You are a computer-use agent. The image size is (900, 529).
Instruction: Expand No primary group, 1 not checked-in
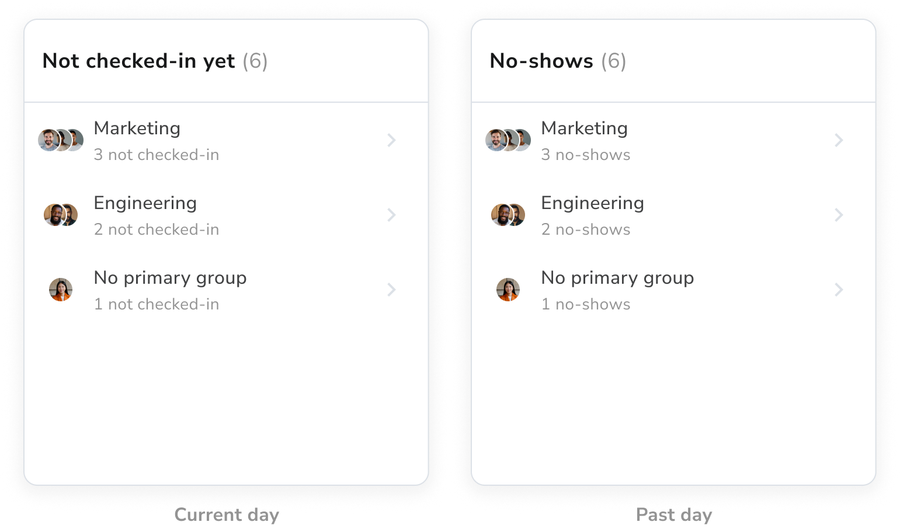click(391, 290)
